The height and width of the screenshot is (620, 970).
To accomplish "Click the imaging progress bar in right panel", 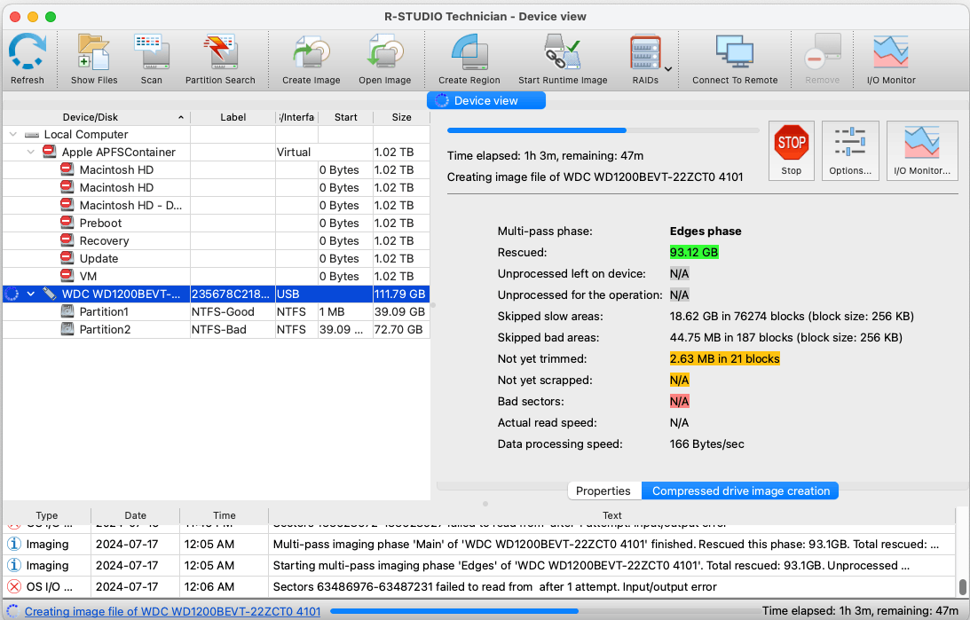I will coord(603,130).
